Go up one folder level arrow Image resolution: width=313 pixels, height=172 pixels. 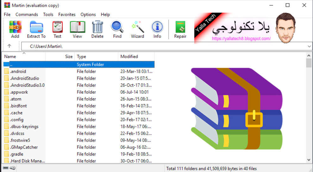(x=9, y=46)
